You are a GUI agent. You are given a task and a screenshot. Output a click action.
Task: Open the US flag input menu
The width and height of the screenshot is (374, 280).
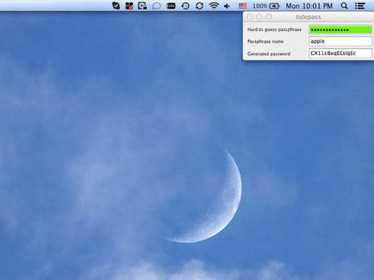tap(243, 6)
